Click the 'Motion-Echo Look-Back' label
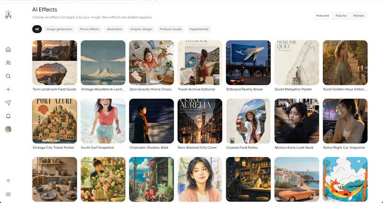This screenshot has width=383, height=203. (294, 148)
